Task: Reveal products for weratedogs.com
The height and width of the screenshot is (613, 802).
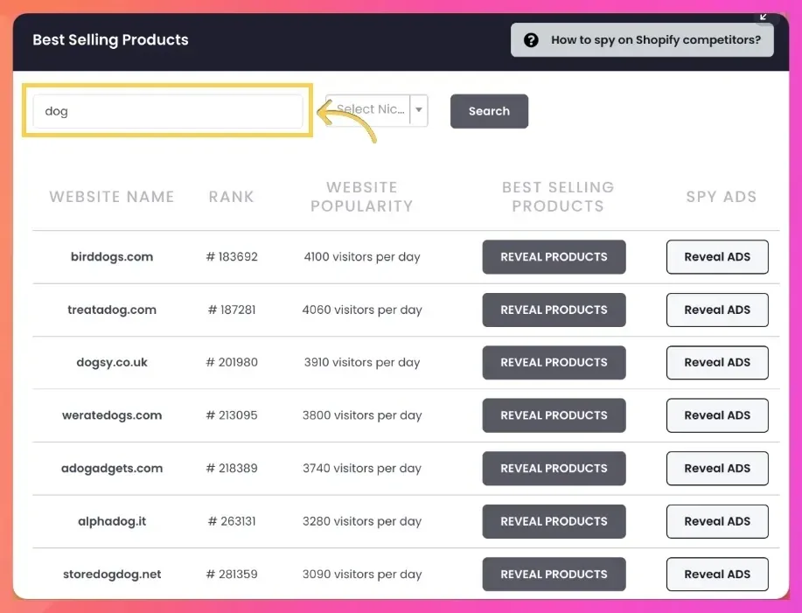Action: click(x=554, y=415)
